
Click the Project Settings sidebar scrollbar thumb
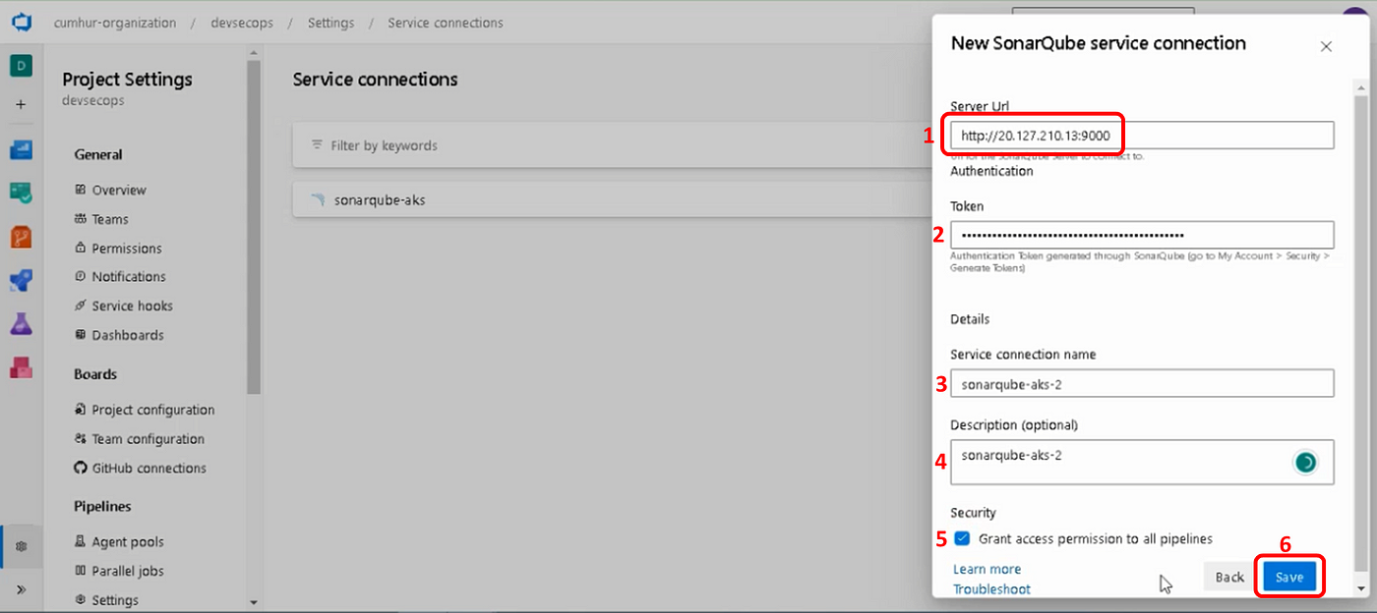(254, 226)
